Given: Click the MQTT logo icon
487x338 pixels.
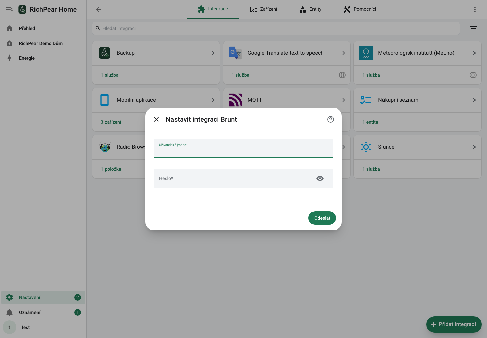Looking at the screenshot, I should [x=235, y=100].
